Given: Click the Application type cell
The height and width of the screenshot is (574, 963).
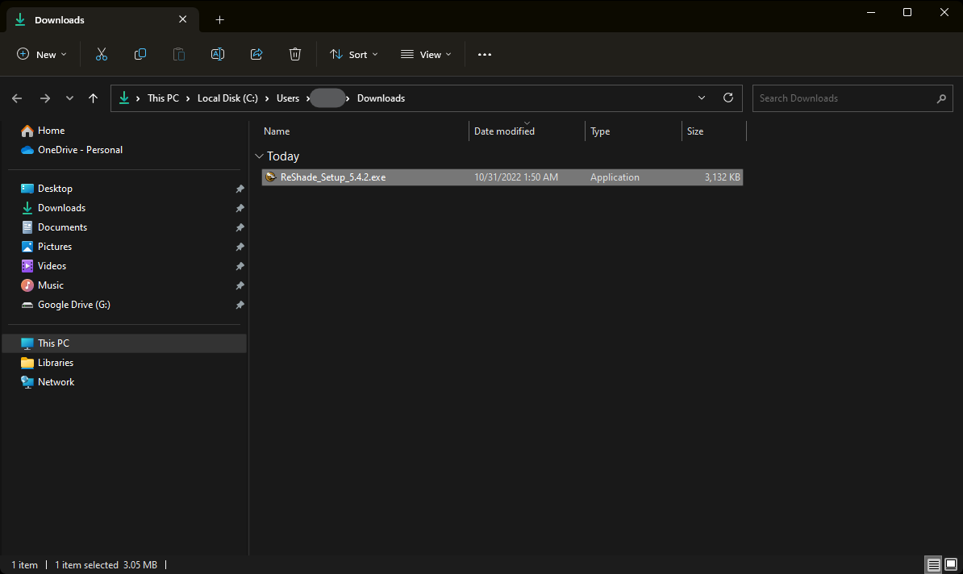Looking at the screenshot, I should coord(615,177).
